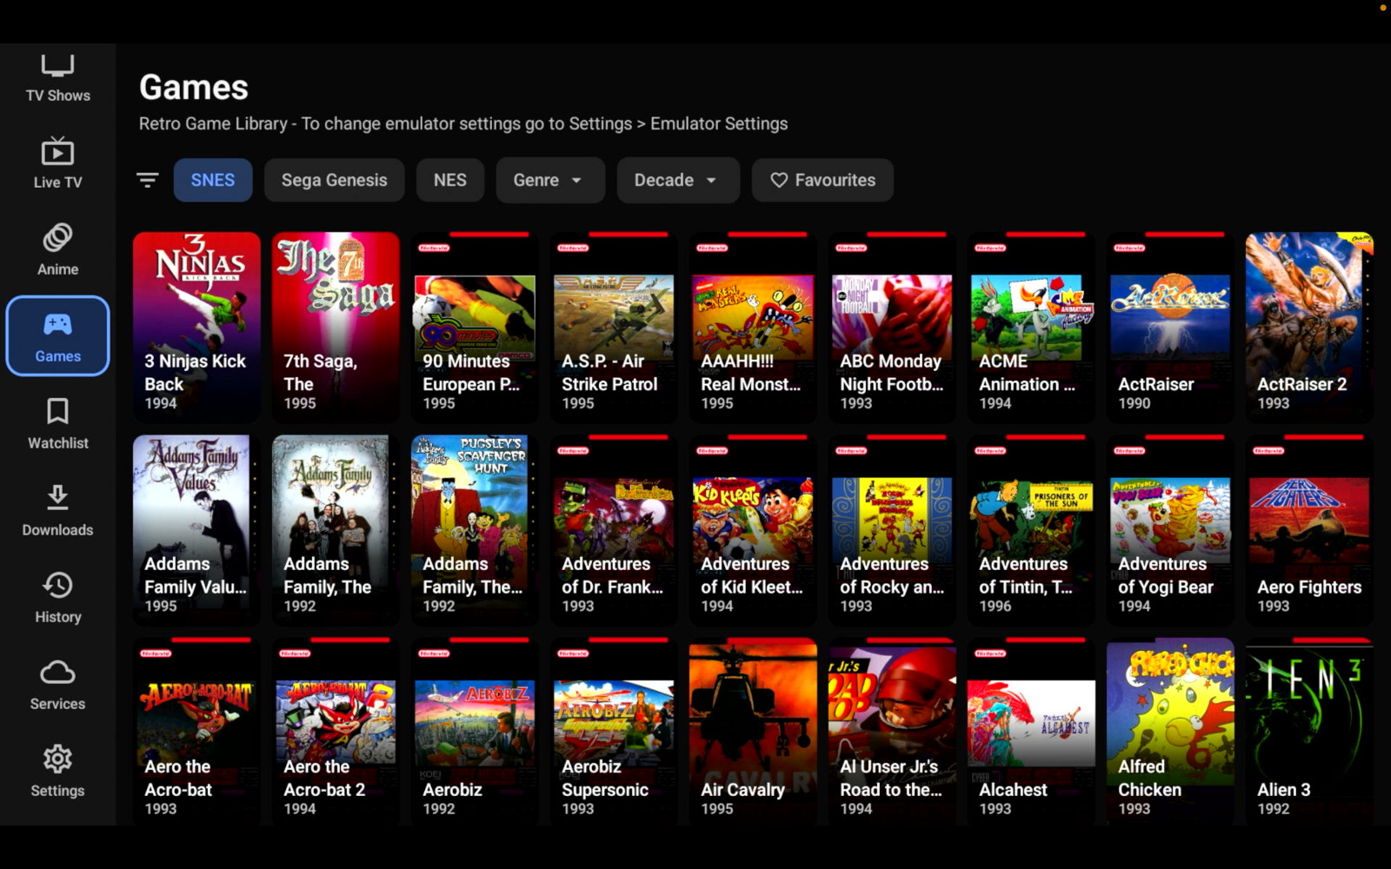Open the ActRaiser 1990 game
1391x869 pixels.
coord(1170,327)
